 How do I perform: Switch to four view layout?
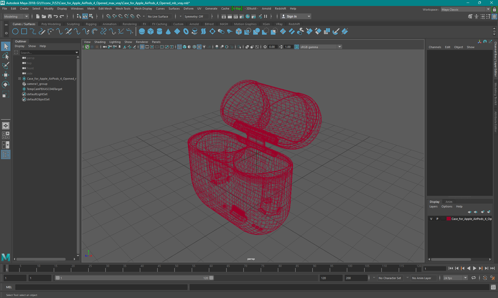(6, 135)
